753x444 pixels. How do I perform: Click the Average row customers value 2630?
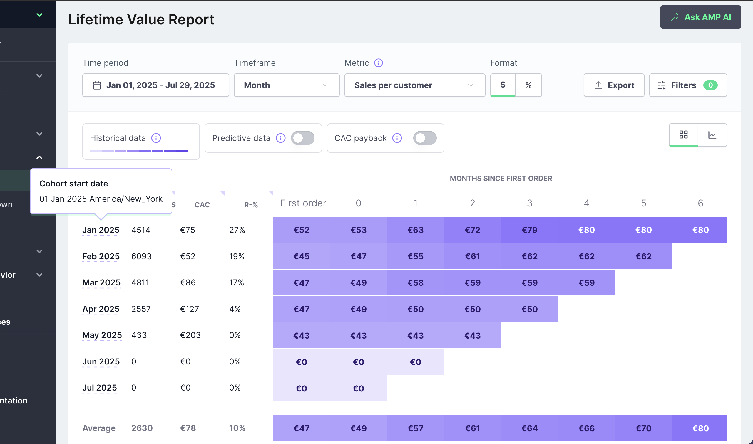tap(142, 428)
